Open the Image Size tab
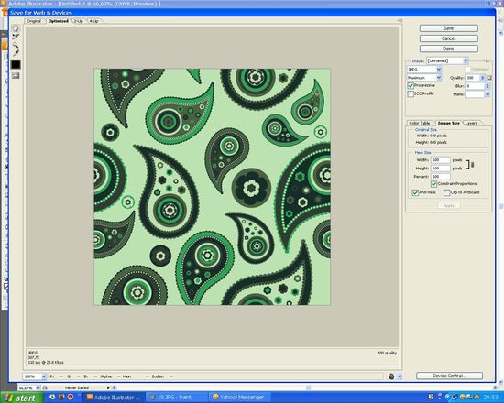Image resolution: width=504 pixels, height=403 pixels. (448, 123)
